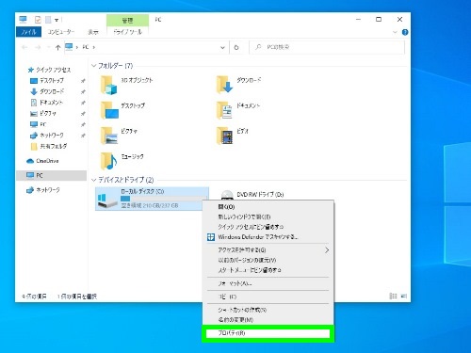
Task: Select the Downloads folder in main pane
Action: (x=238, y=85)
